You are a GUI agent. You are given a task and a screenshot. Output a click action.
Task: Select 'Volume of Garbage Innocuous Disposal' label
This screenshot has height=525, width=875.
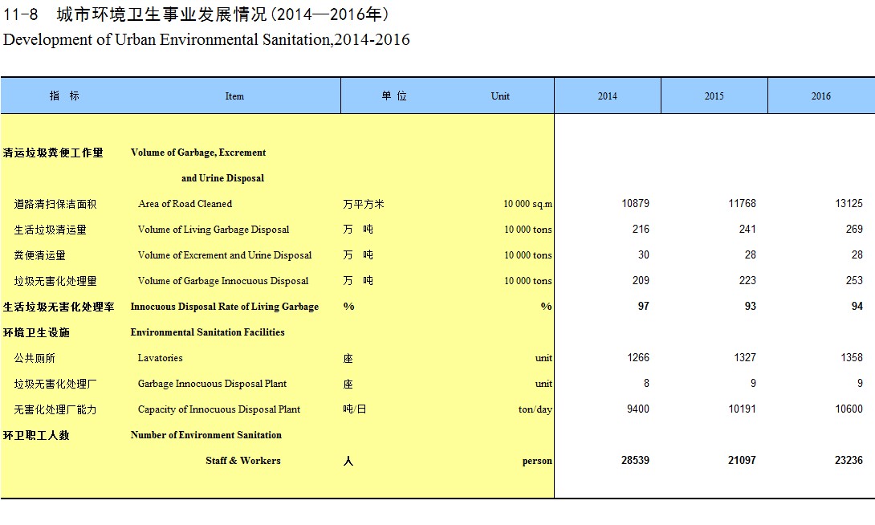[x=222, y=281]
